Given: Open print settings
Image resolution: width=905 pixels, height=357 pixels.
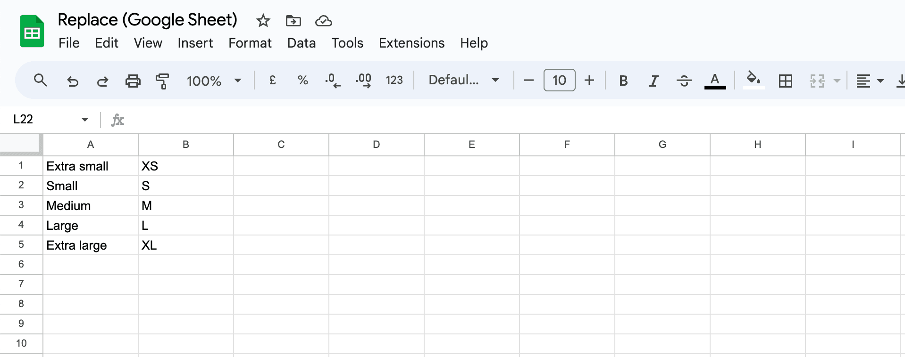Looking at the screenshot, I should [x=133, y=81].
